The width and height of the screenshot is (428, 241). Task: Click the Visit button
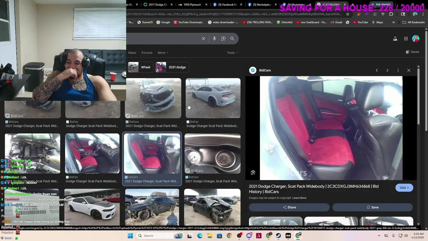404,188
